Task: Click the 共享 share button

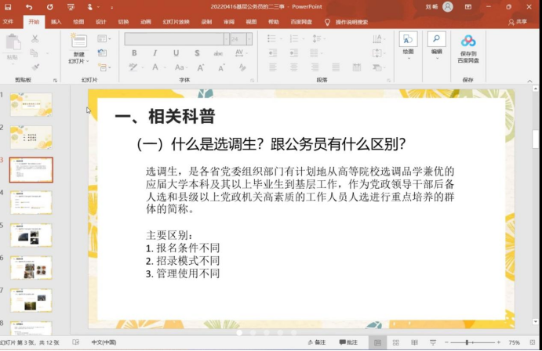Action: (517, 22)
